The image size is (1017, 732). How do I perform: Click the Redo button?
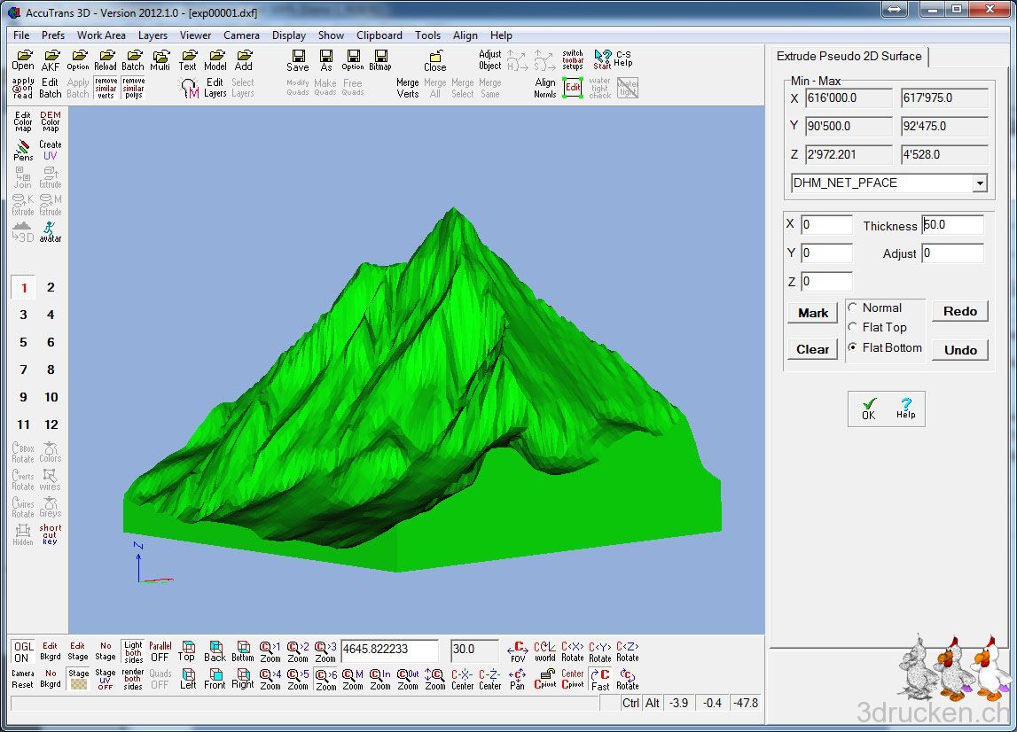[960, 310]
